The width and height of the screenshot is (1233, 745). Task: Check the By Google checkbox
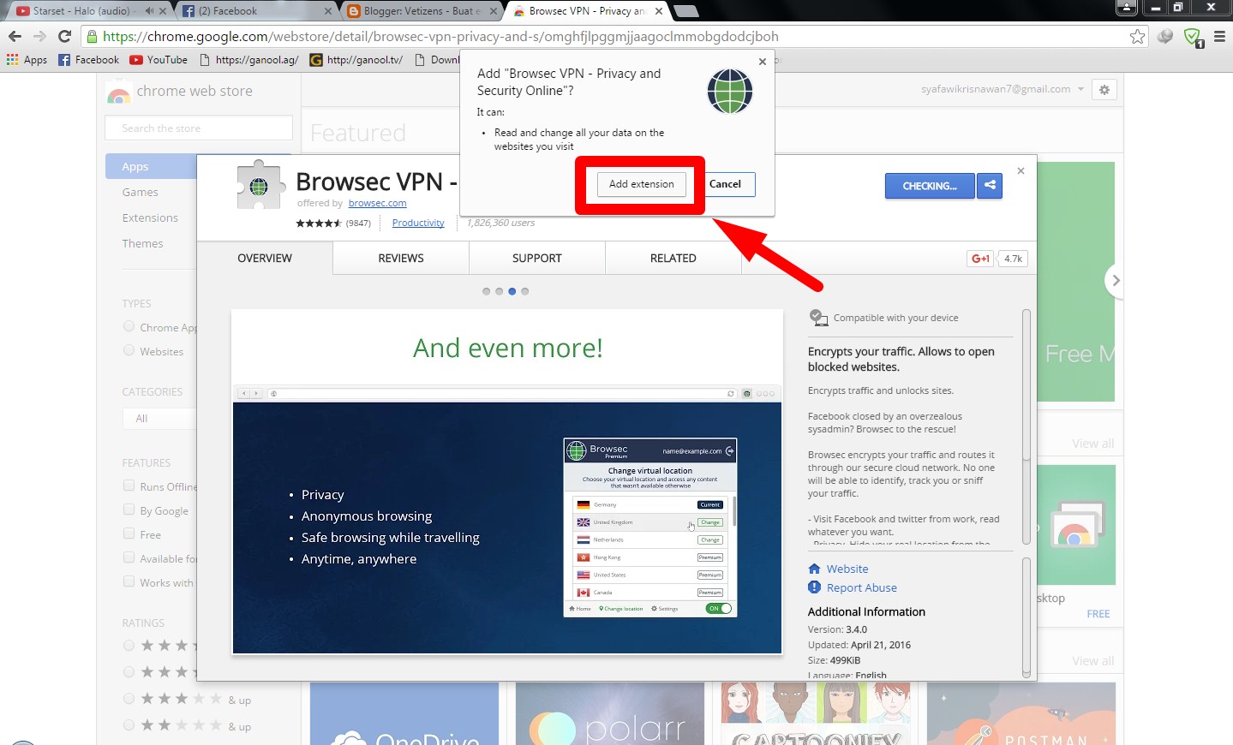(129, 510)
